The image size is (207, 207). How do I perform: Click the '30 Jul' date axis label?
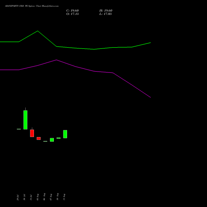[x=24, y=197]
